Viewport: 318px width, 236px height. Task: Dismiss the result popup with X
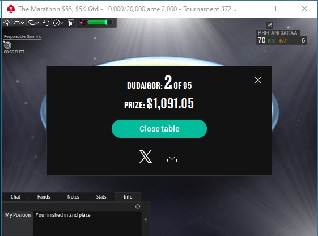tap(258, 80)
